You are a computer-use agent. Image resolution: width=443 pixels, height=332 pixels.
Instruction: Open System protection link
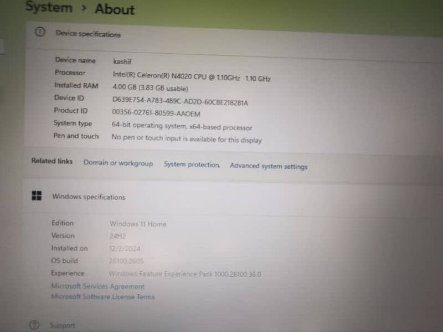[192, 164]
